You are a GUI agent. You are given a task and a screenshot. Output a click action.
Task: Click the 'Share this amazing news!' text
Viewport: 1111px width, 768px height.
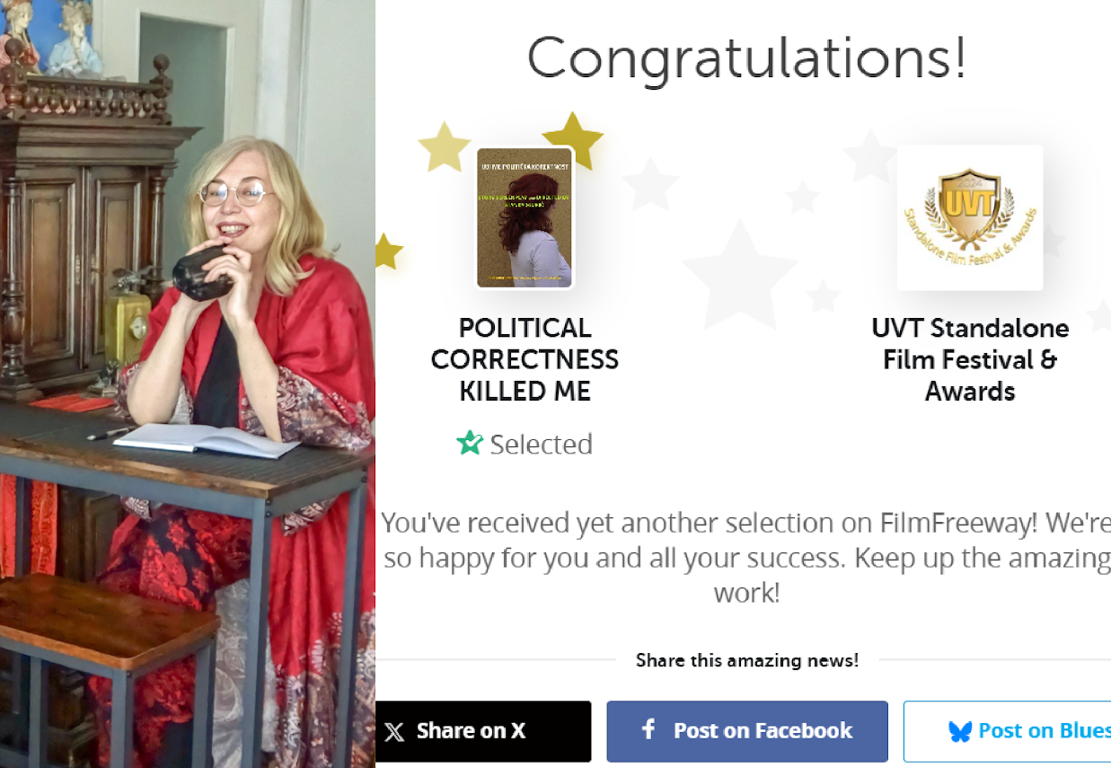746,660
